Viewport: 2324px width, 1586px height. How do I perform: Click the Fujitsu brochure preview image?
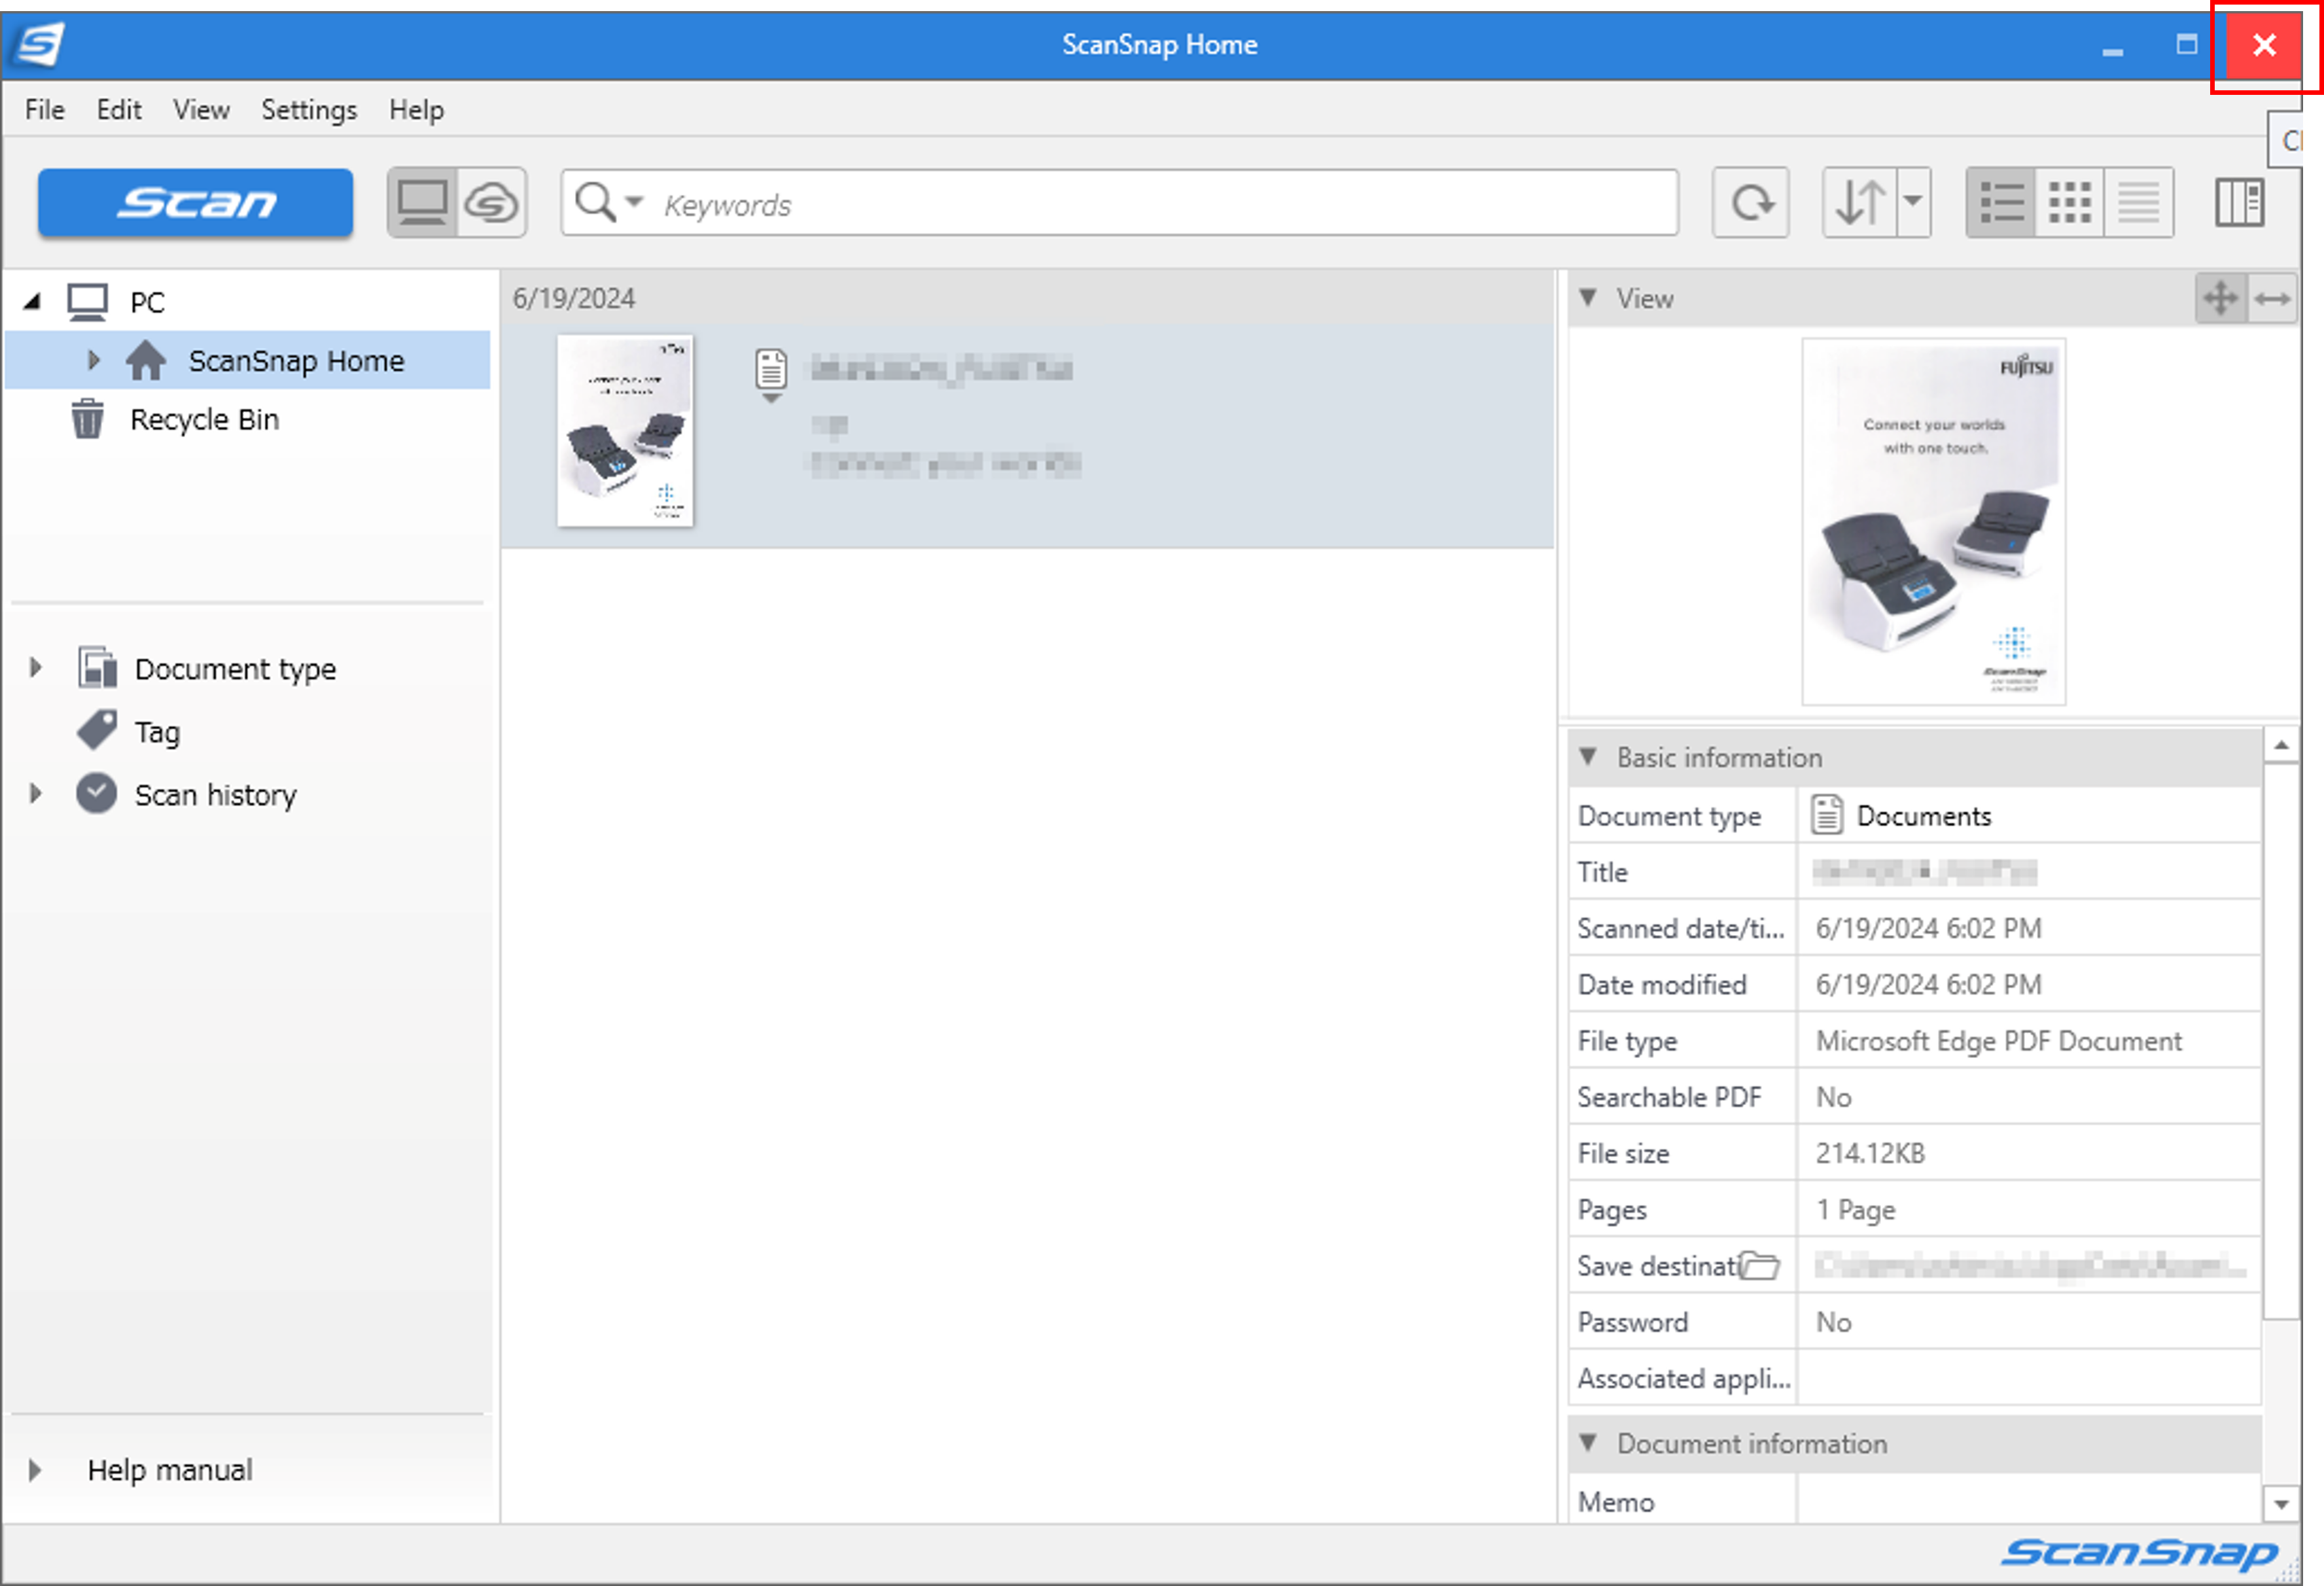coord(1933,522)
